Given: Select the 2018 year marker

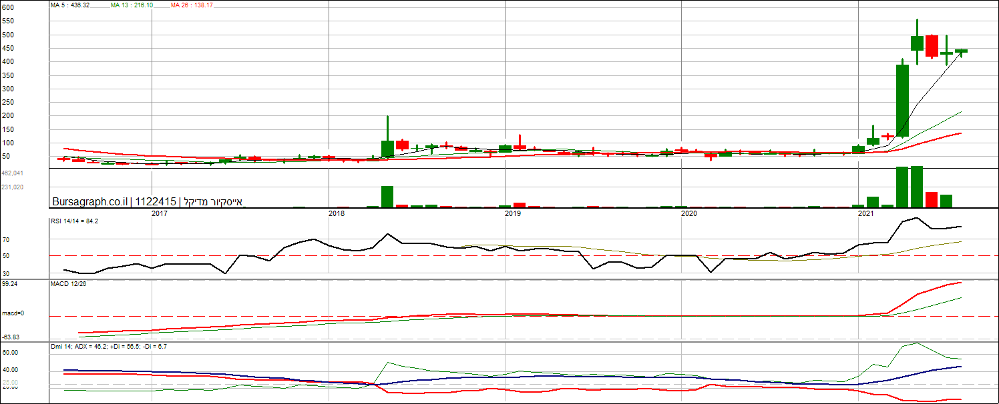Looking at the screenshot, I should [337, 213].
